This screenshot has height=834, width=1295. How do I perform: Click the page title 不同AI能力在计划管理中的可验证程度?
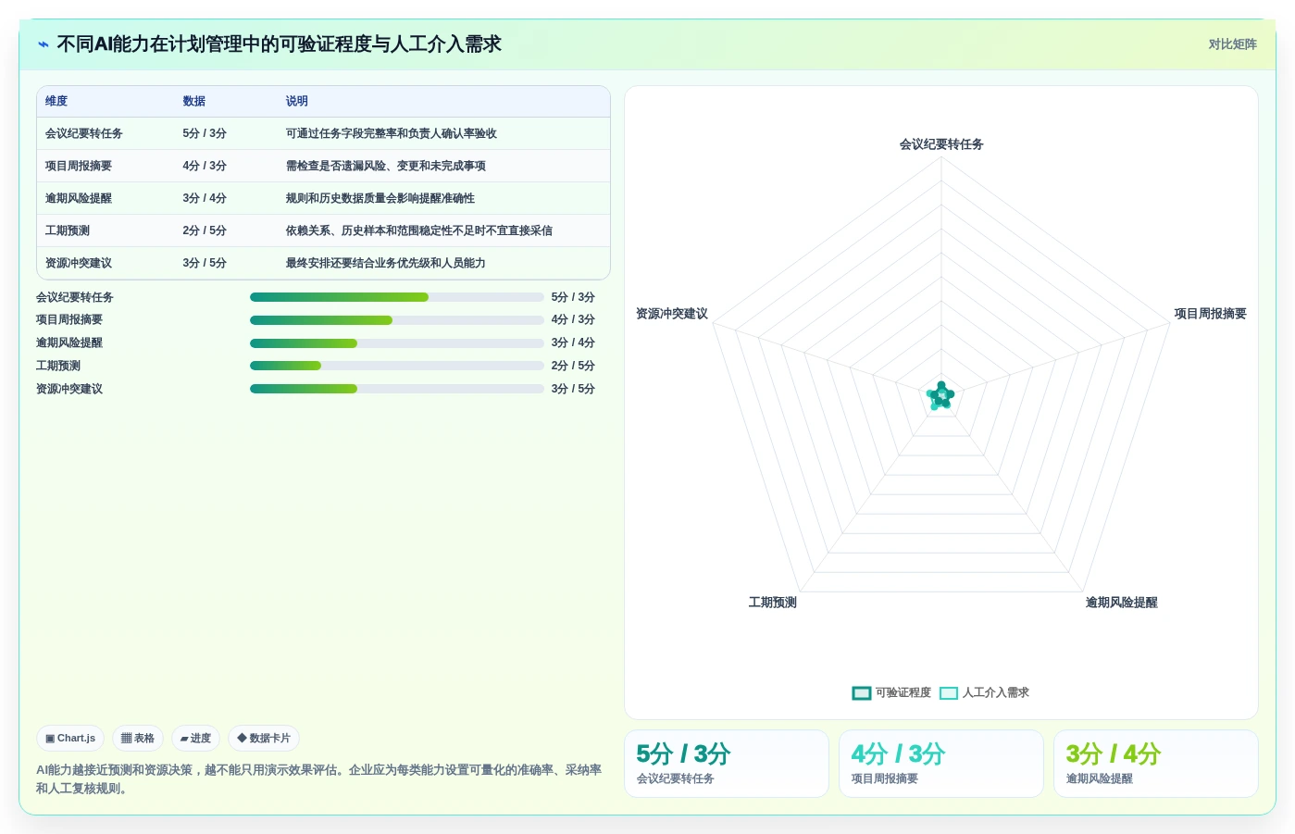pyautogui.click(x=279, y=44)
